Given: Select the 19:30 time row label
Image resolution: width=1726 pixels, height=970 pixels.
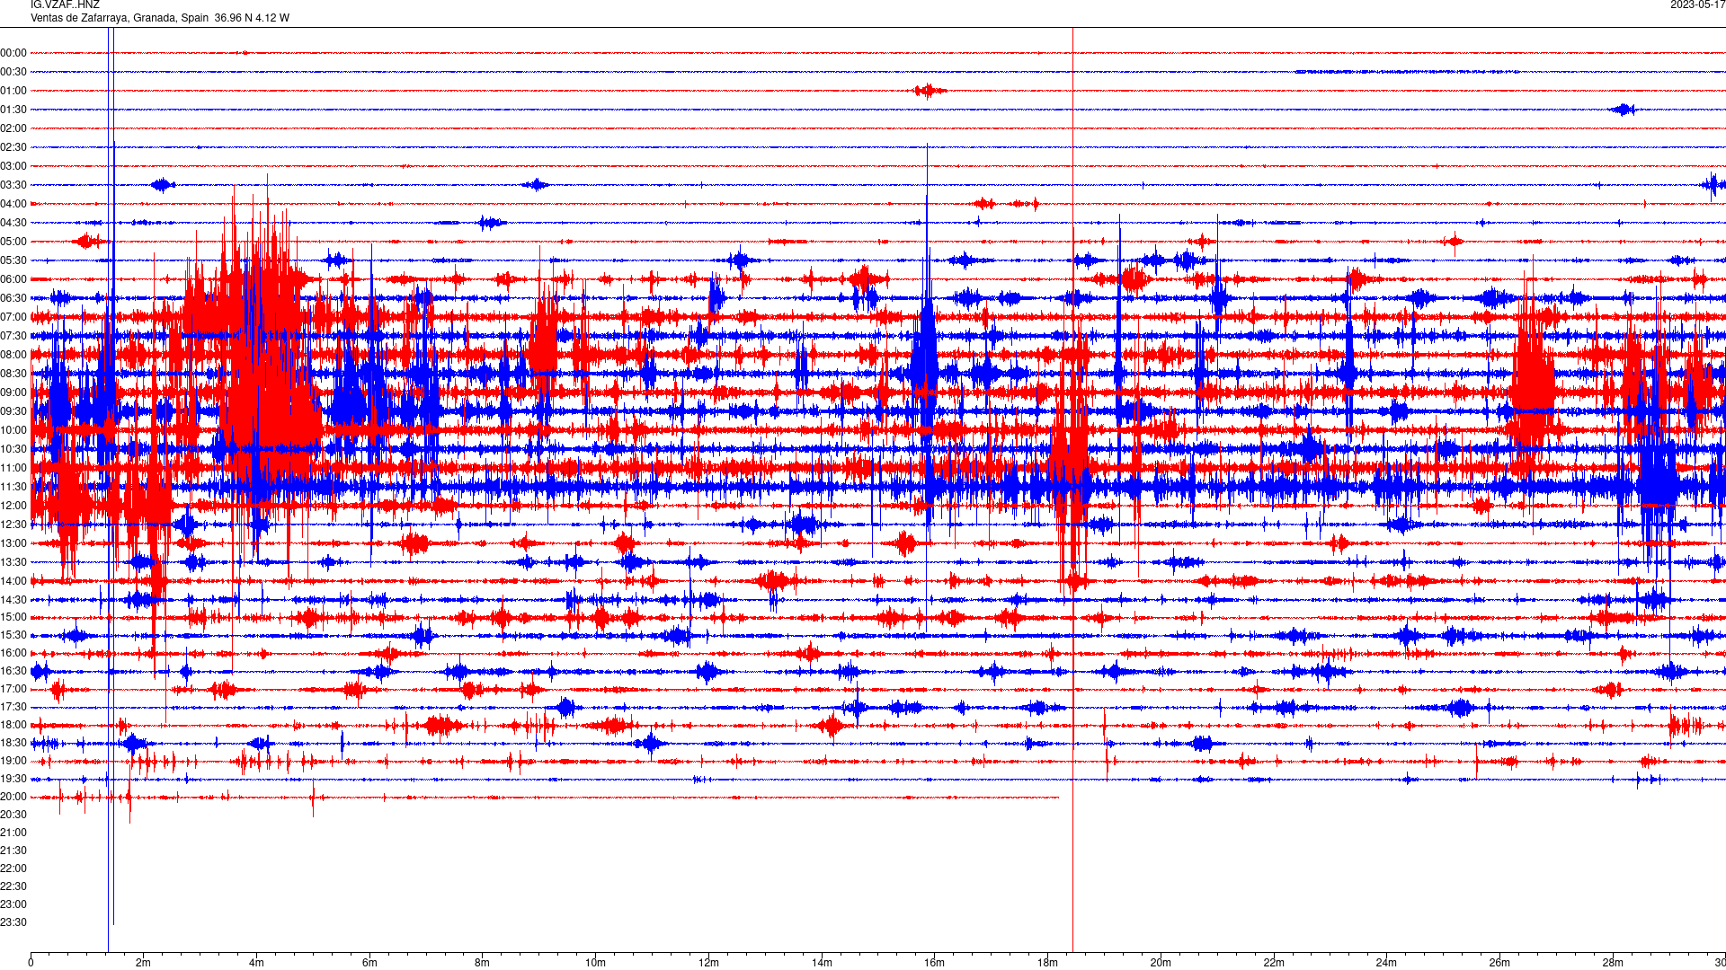Looking at the screenshot, I should [13, 779].
